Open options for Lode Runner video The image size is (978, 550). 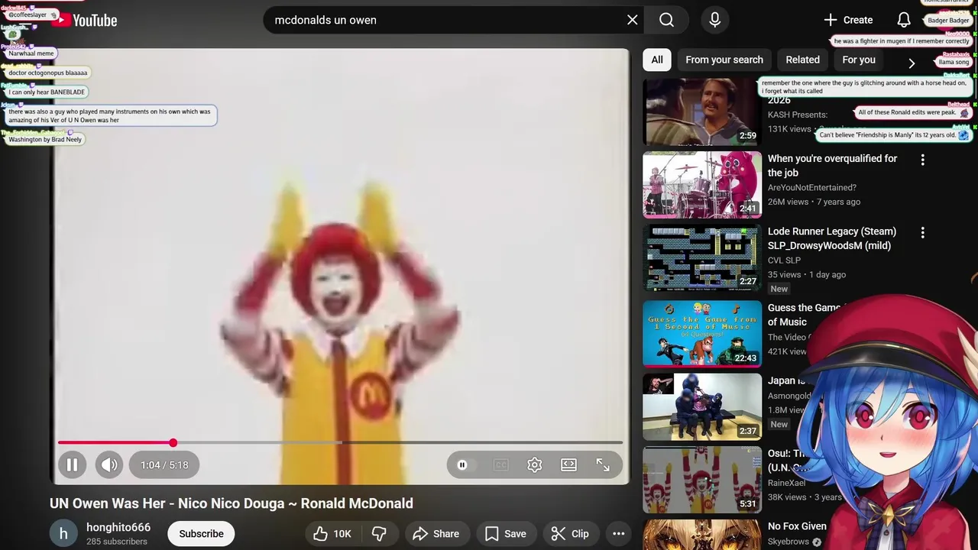(x=922, y=232)
